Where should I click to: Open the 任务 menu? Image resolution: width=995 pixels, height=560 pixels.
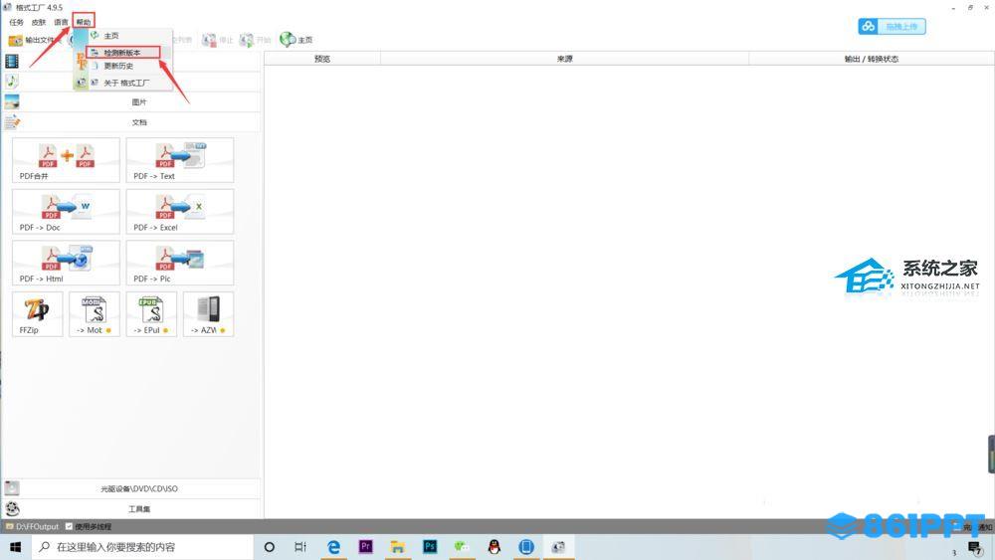(17, 22)
